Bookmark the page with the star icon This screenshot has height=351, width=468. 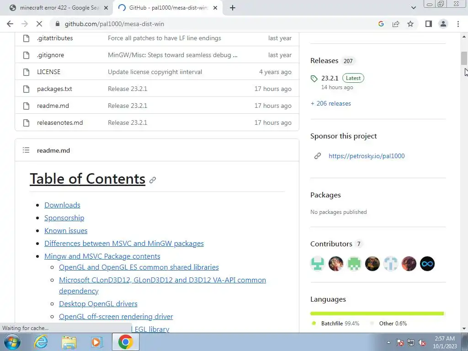(x=410, y=24)
